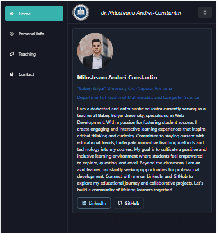Click the Milosteanu Andrei-Constantin name heading
This screenshot has width=219, height=233.
(117, 78)
